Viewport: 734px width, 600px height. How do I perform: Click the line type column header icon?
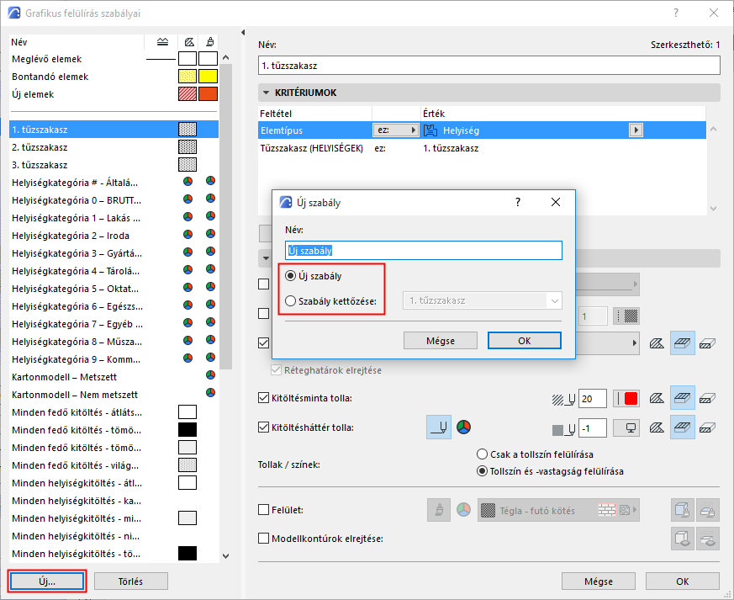coord(162,42)
